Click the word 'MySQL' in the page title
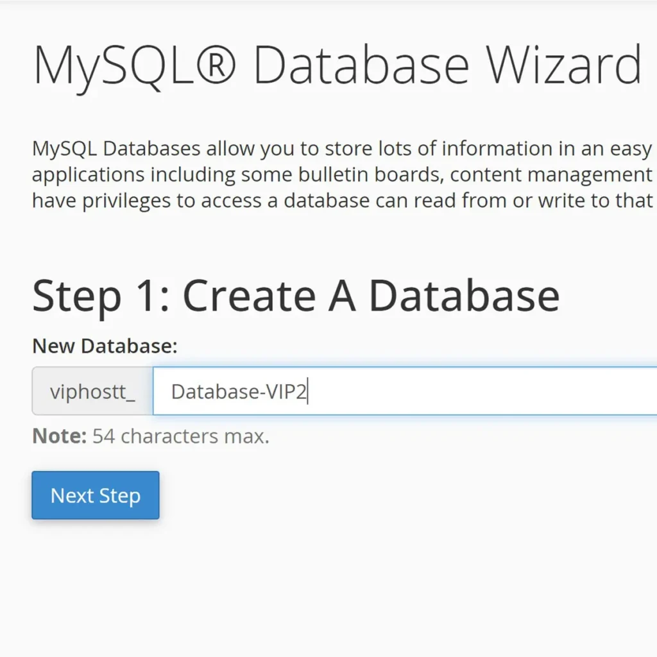The width and height of the screenshot is (657, 657). click(x=114, y=68)
